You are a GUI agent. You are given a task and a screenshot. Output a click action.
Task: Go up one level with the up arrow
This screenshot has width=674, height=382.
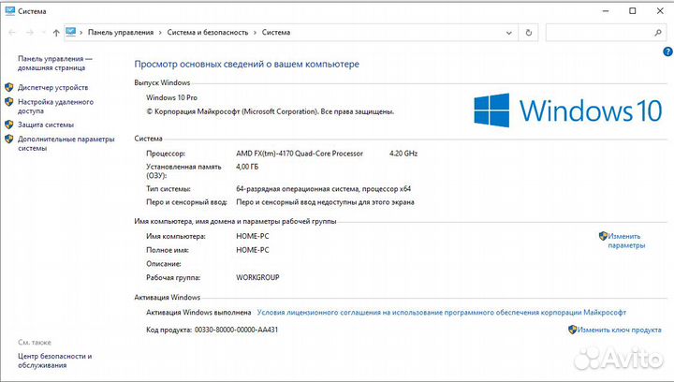click(x=56, y=33)
